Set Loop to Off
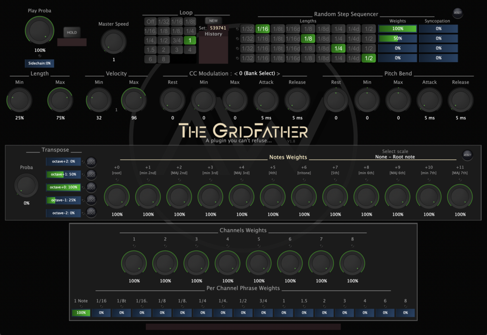487x335 pixels. coord(151,21)
